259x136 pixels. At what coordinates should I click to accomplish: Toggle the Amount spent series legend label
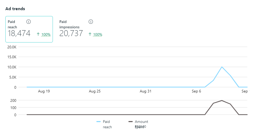(141, 124)
